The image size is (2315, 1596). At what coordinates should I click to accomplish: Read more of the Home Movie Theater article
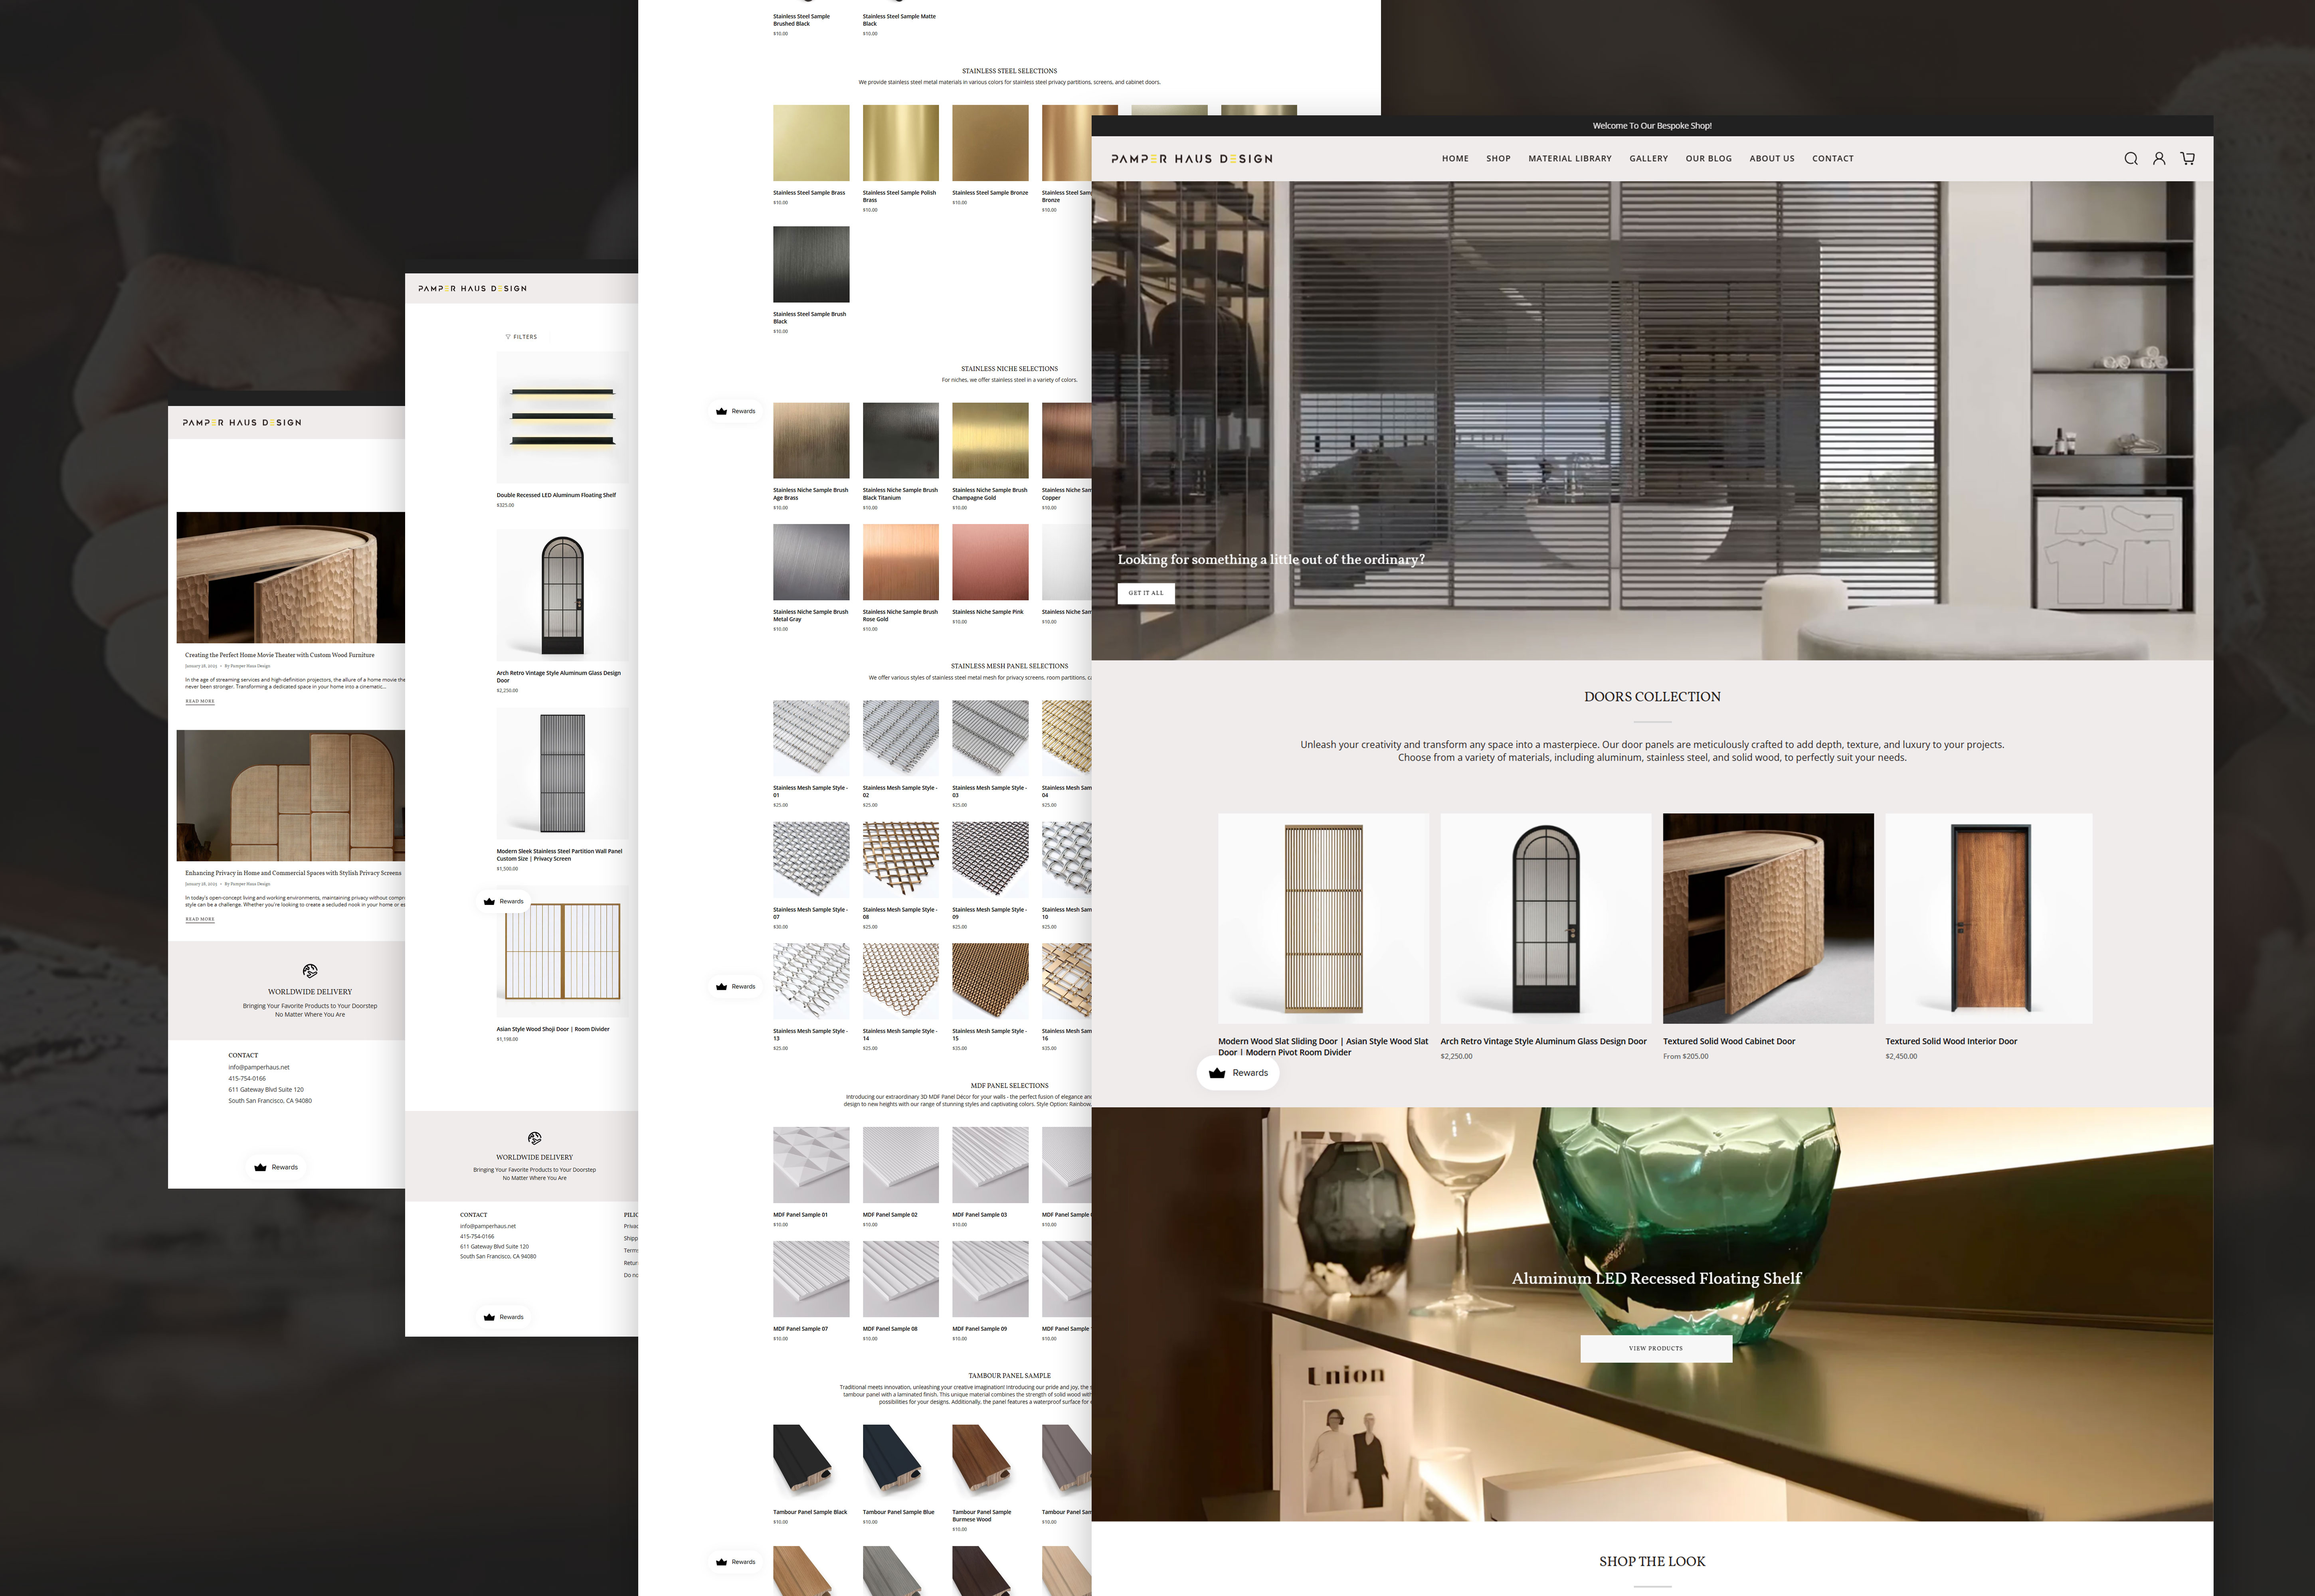[x=199, y=701]
